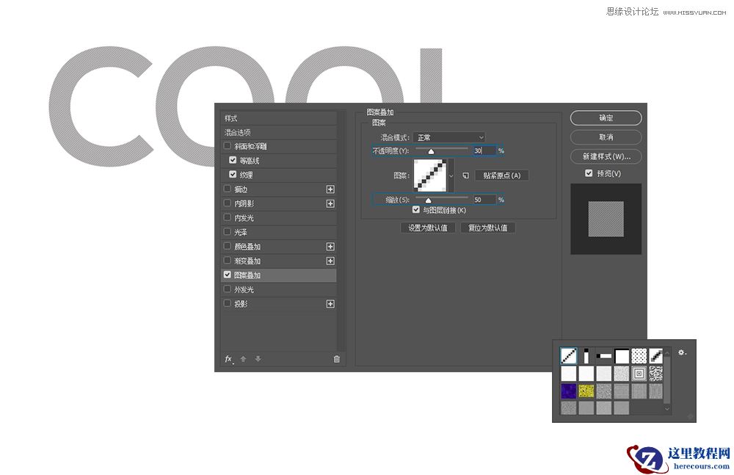Viewport: 734px width, 475px height.
Task: Open the fx effects menu
Action: 228,359
